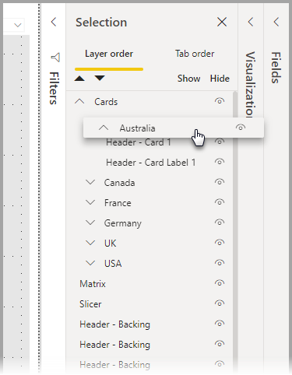The width and height of the screenshot is (292, 375).
Task: Close the Selection pane
Action: click(222, 22)
